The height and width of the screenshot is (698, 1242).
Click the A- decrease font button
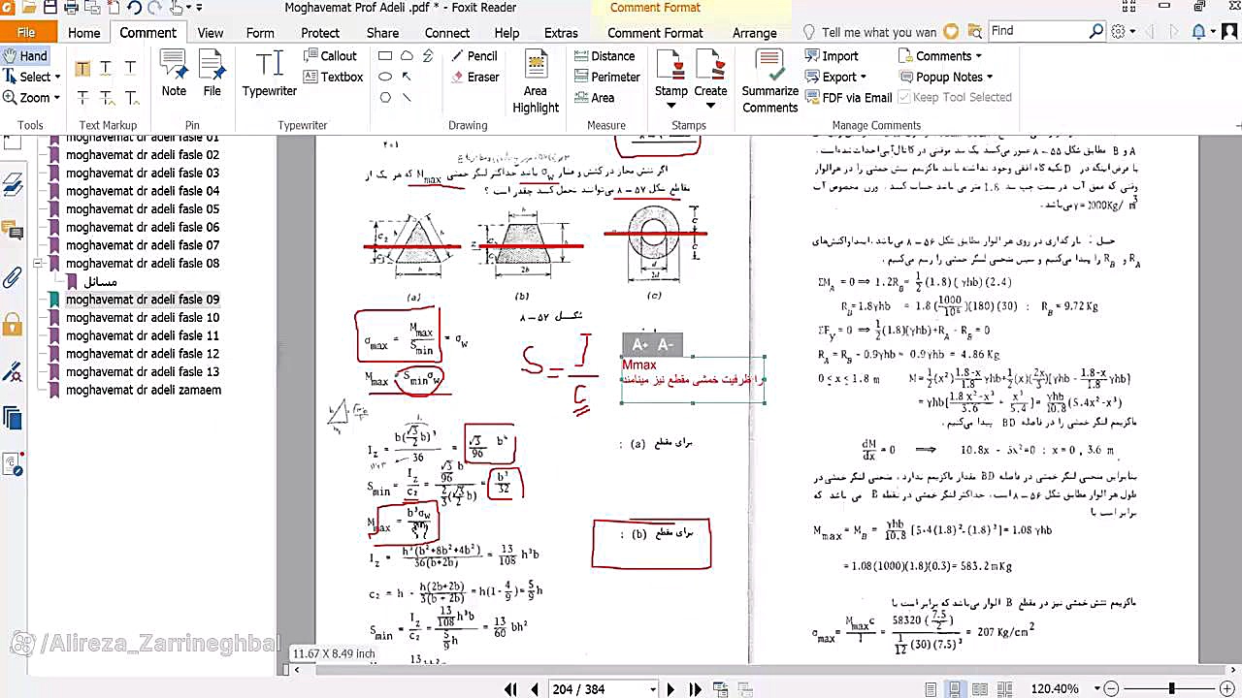point(666,344)
